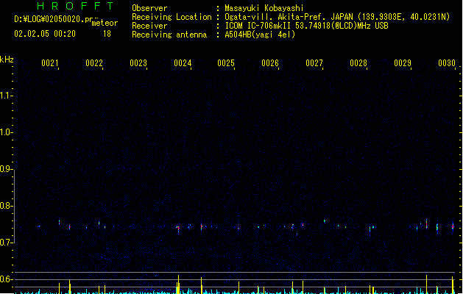Image resolution: width=463 pixels, height=294 pixels.
Task: Click the 0021 time marker
Action: click(50, 63)
